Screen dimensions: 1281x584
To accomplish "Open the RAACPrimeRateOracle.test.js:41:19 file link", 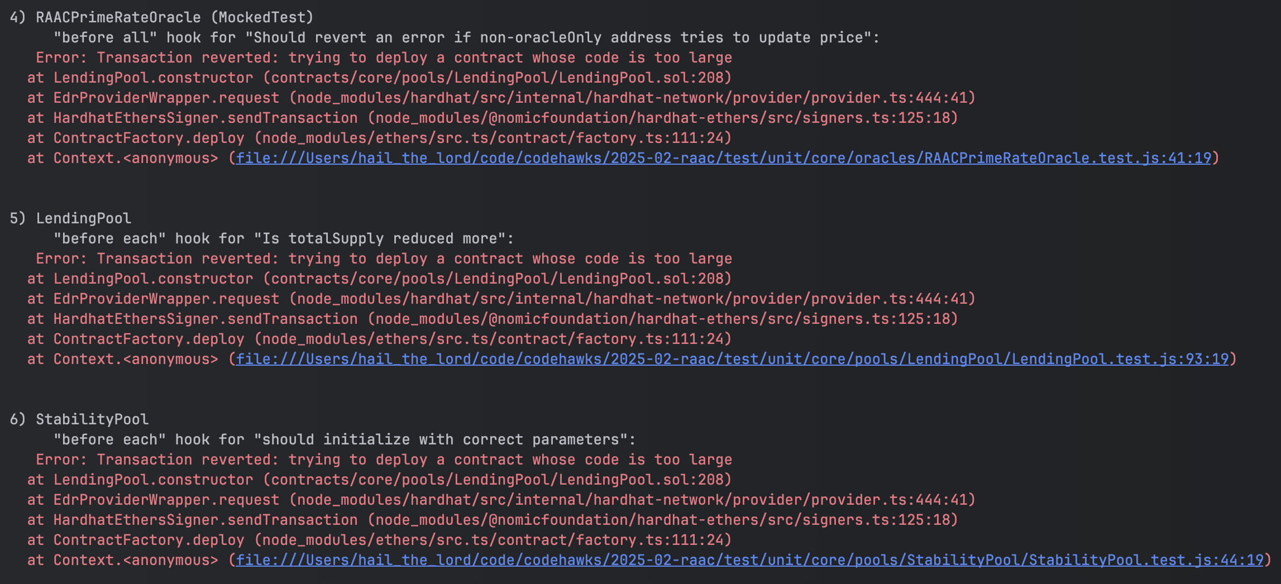I will (x=724, y=159).
